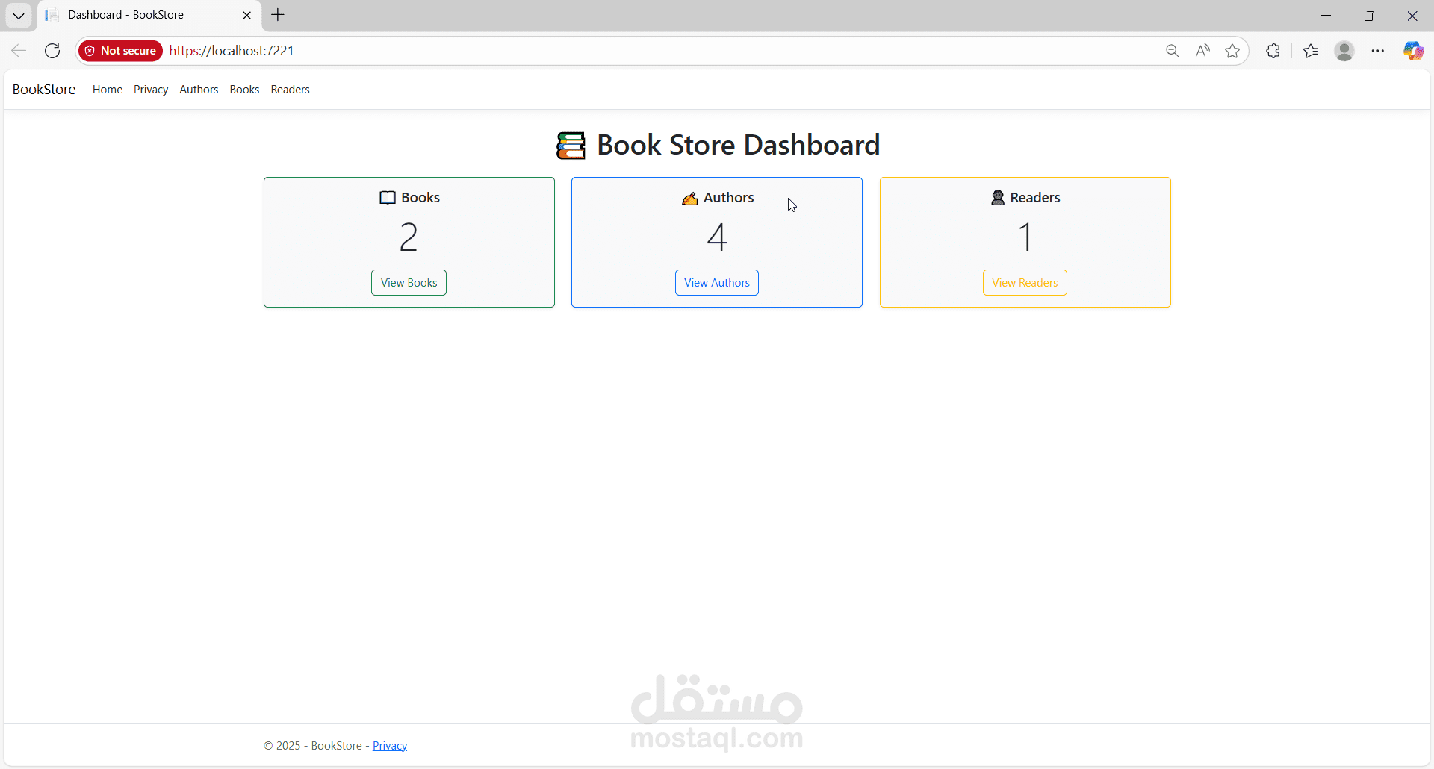Screen dimensions: 1434x769
Task: Navigate to Home in the navbar
Action: click(x=108, y=90)
